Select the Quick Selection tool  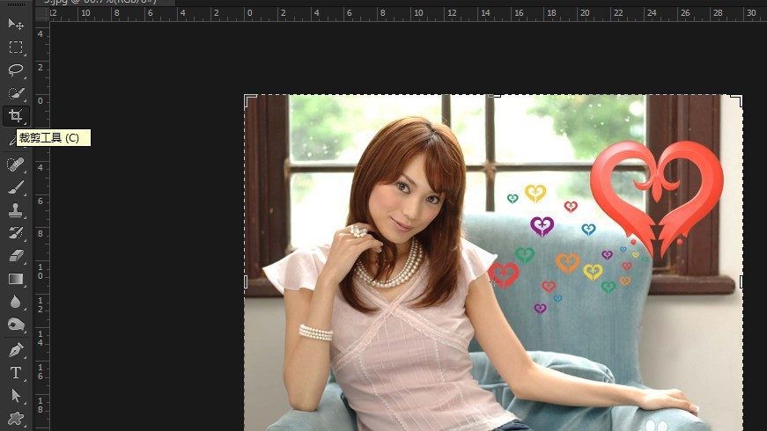pyautogui.click(x=16, y=93)
